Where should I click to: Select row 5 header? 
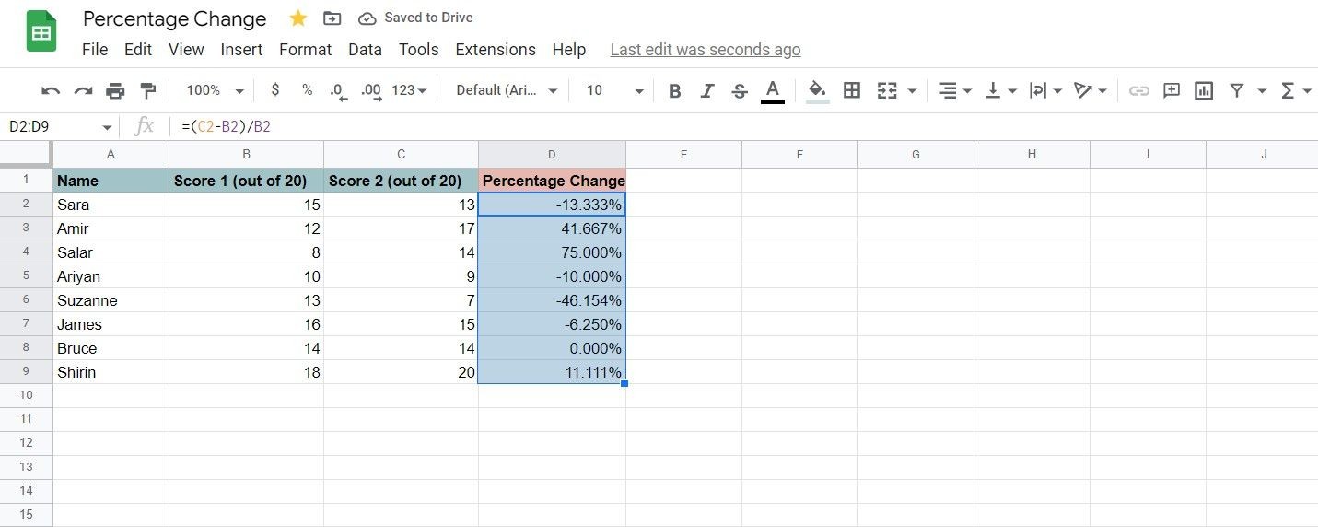(26, 276)
